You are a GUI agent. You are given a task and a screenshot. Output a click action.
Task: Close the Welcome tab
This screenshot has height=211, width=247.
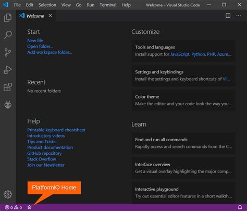(50, 16)
